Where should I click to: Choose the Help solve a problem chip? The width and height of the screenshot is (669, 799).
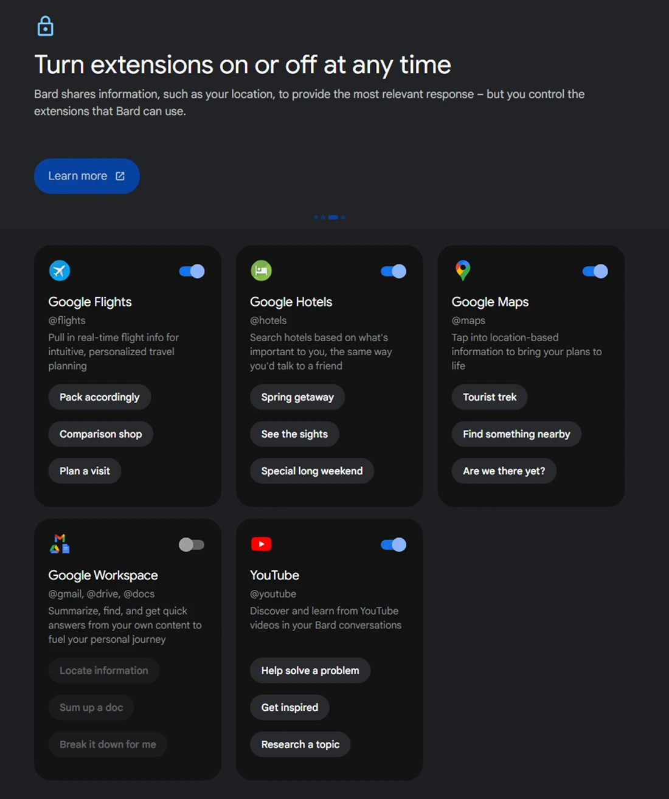(310, 670)
